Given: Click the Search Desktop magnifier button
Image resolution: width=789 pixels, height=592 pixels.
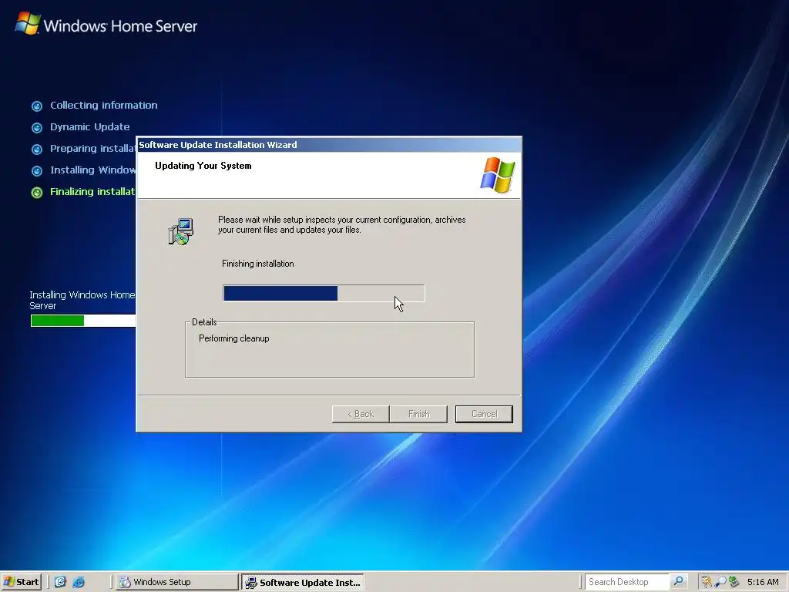Looking at the screenshot, I should 678,581.
